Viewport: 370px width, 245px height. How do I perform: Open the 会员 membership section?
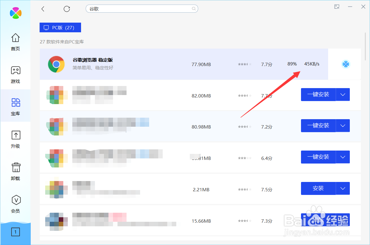pyautogui.click(x=15, y=204)
